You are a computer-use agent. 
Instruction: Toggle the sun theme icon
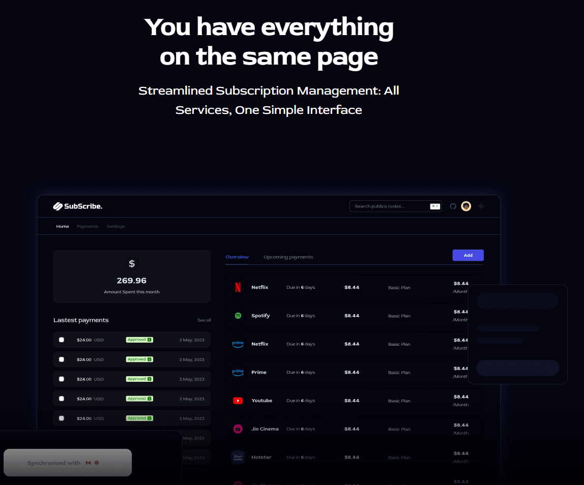click(x=481, y=206)
